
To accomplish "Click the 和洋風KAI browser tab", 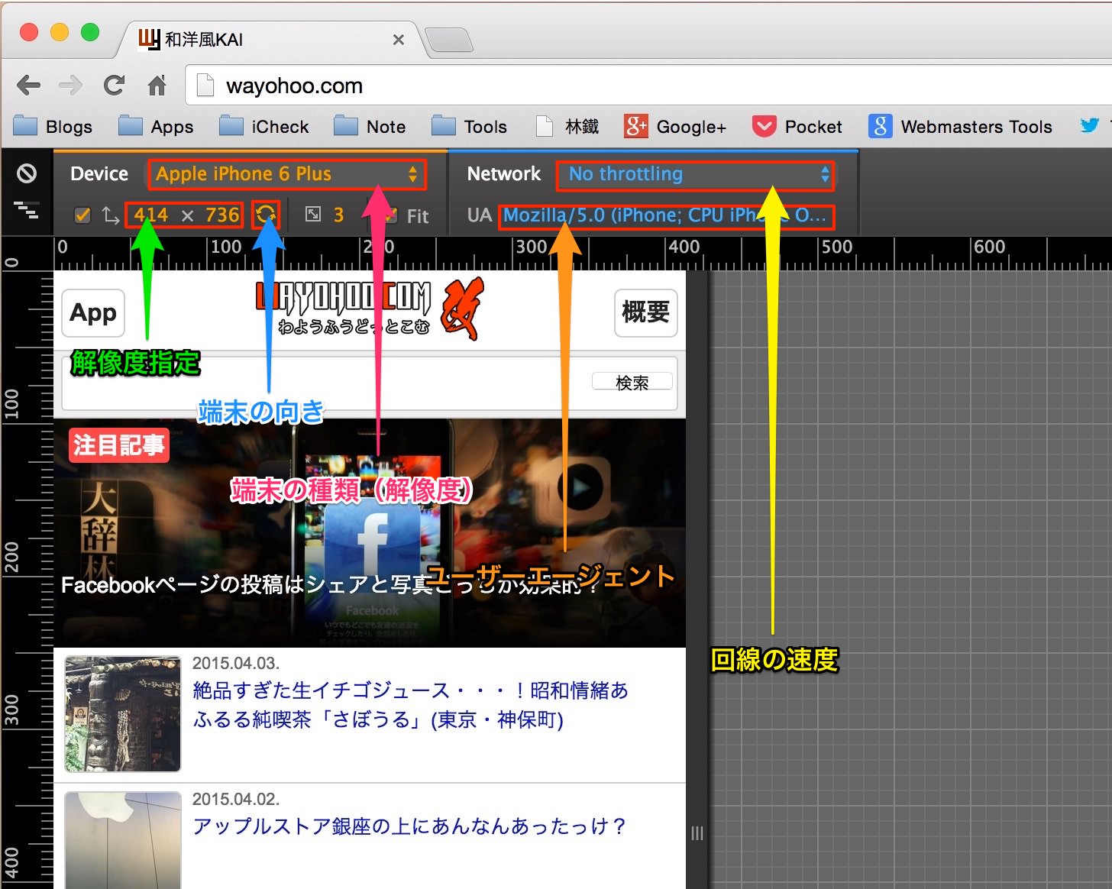I will click(267, 39).
